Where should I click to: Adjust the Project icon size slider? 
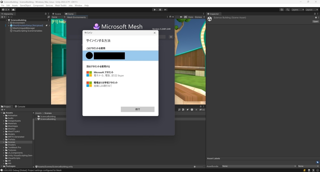(198, 167)
